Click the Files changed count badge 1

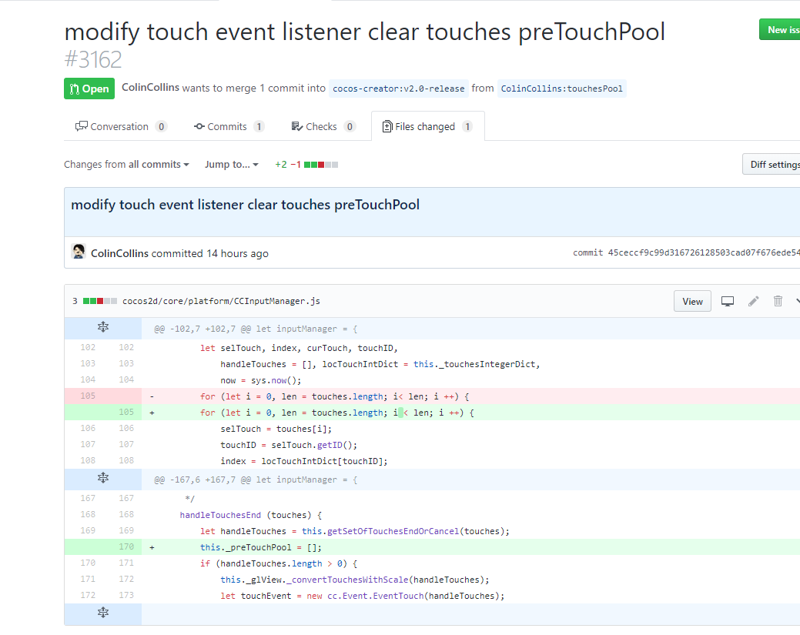click(x=467, y=126)
